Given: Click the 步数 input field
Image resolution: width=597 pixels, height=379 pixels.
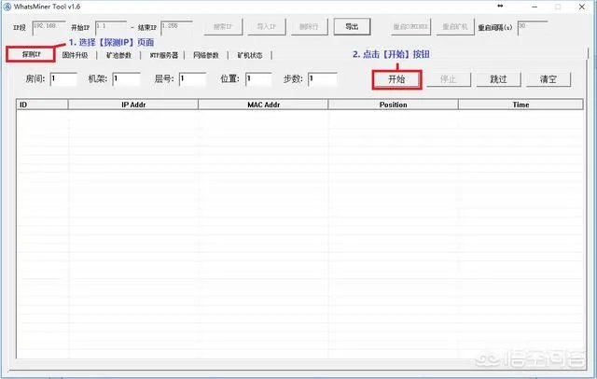Looking at the screenshot, I should click(323, 79).
